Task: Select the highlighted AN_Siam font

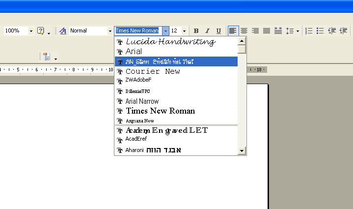Action: pos(176,61)
